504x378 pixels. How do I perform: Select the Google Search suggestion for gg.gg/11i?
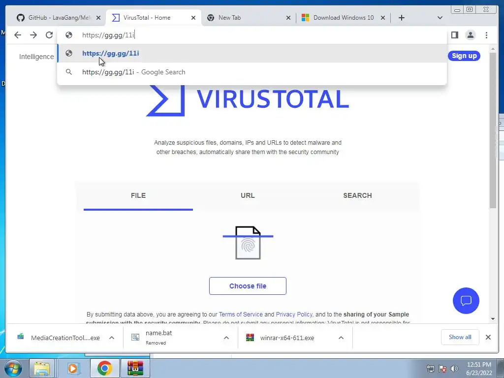[x=252, y=72]
